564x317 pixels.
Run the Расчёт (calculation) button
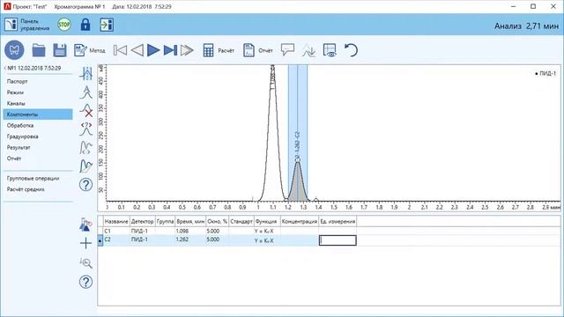point(219,50)
